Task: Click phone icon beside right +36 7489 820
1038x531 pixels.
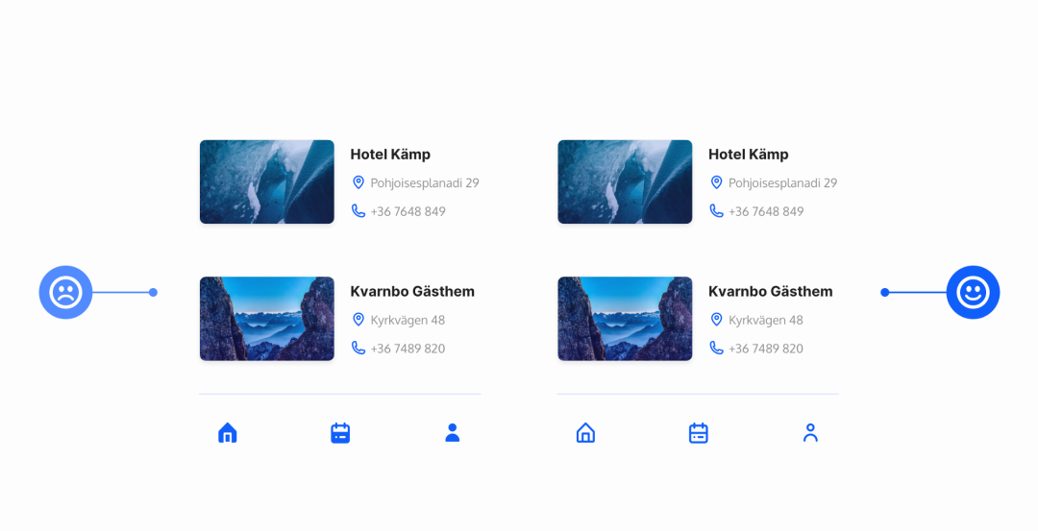Action: [716, 348]
